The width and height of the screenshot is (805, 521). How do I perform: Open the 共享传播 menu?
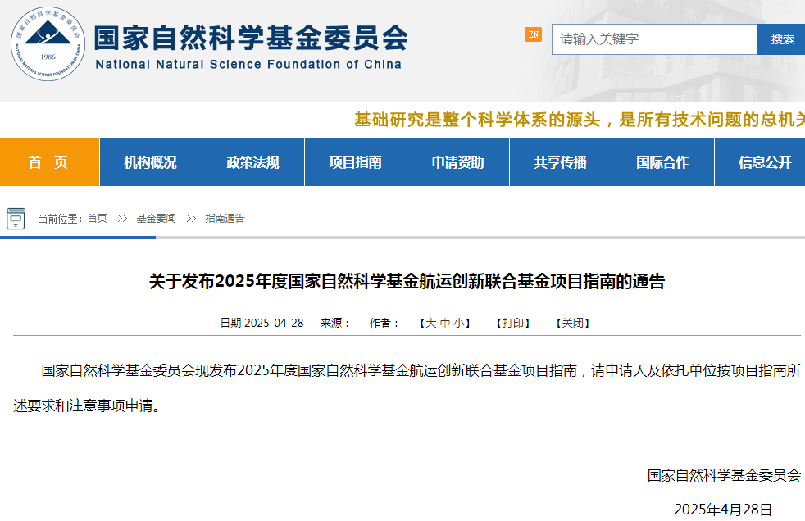[x=560, y=162]
